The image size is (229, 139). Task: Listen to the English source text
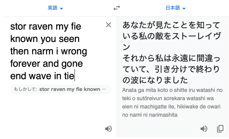108,129
